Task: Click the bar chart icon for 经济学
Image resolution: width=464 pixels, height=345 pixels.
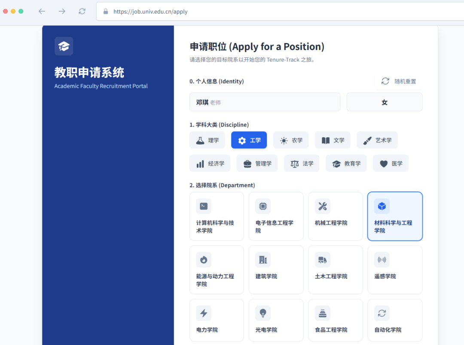Action: click(200, 163)
